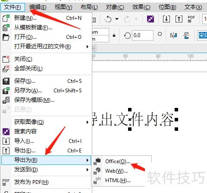Click the Redo toolbar button
This screenshot has width=207, height=193.
(x=127, y=19)
